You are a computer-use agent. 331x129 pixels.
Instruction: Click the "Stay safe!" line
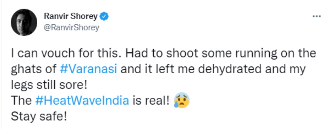click(38, 117)
